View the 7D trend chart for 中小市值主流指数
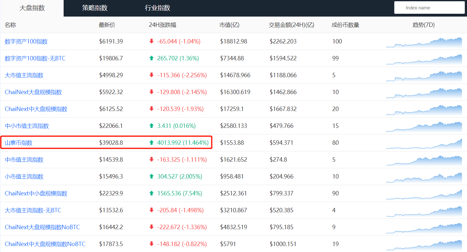This screenshot has width=467, height=252. tap(424, 127)
